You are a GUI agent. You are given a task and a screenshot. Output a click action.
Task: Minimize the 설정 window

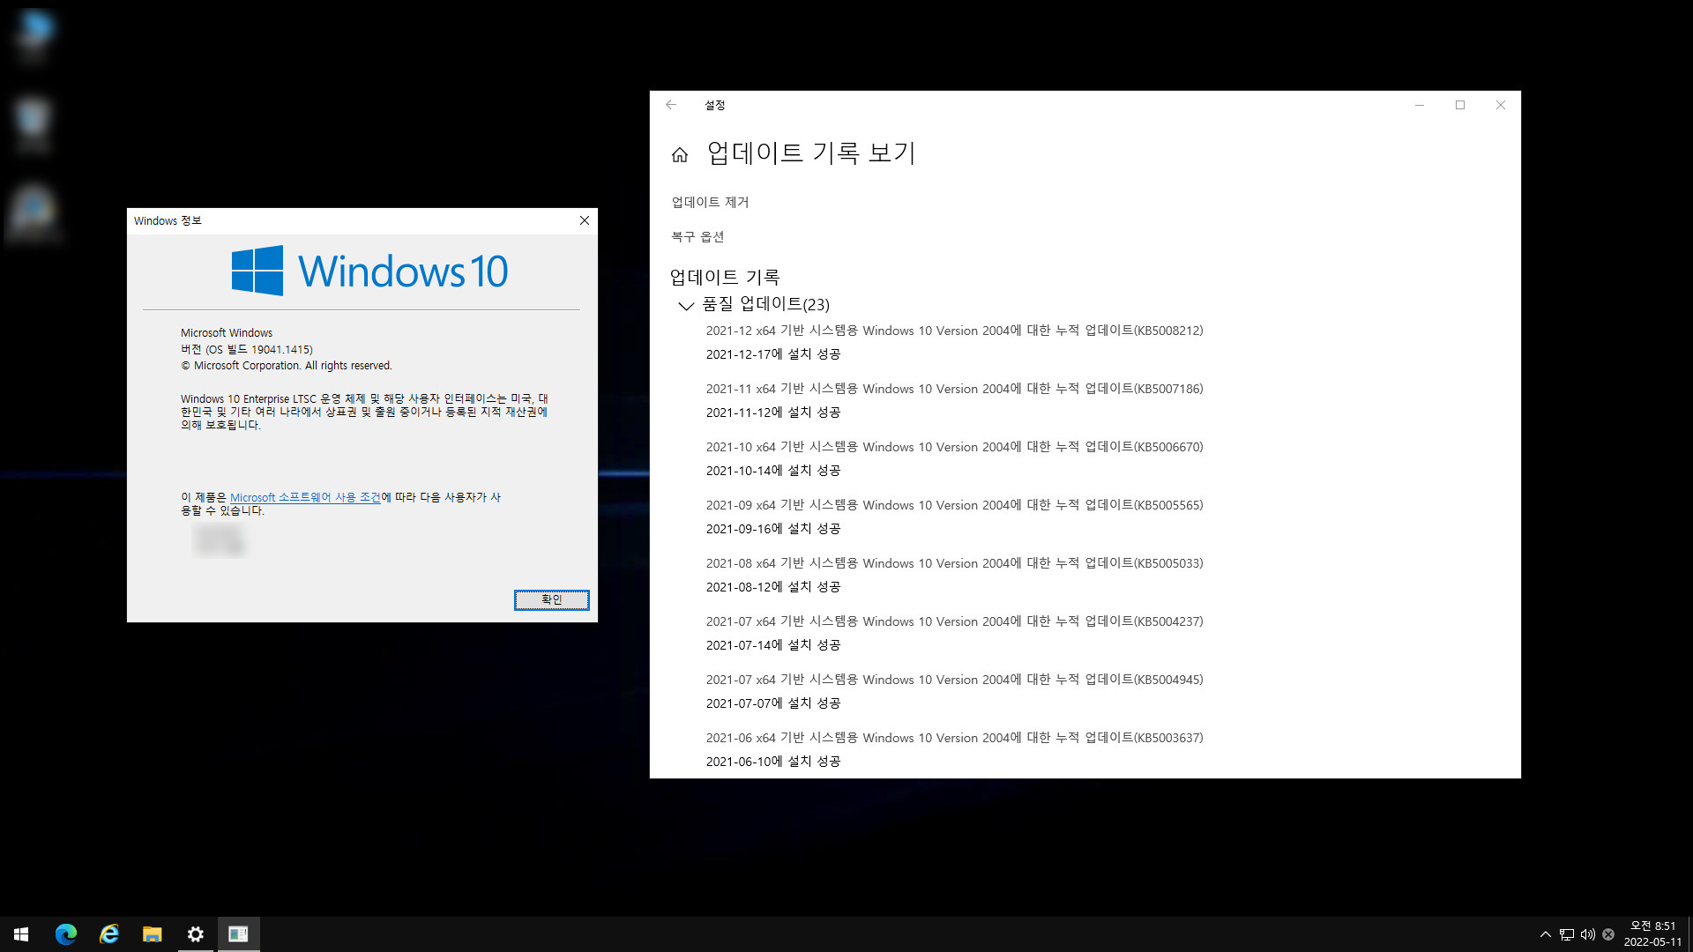pos(1420,105)
